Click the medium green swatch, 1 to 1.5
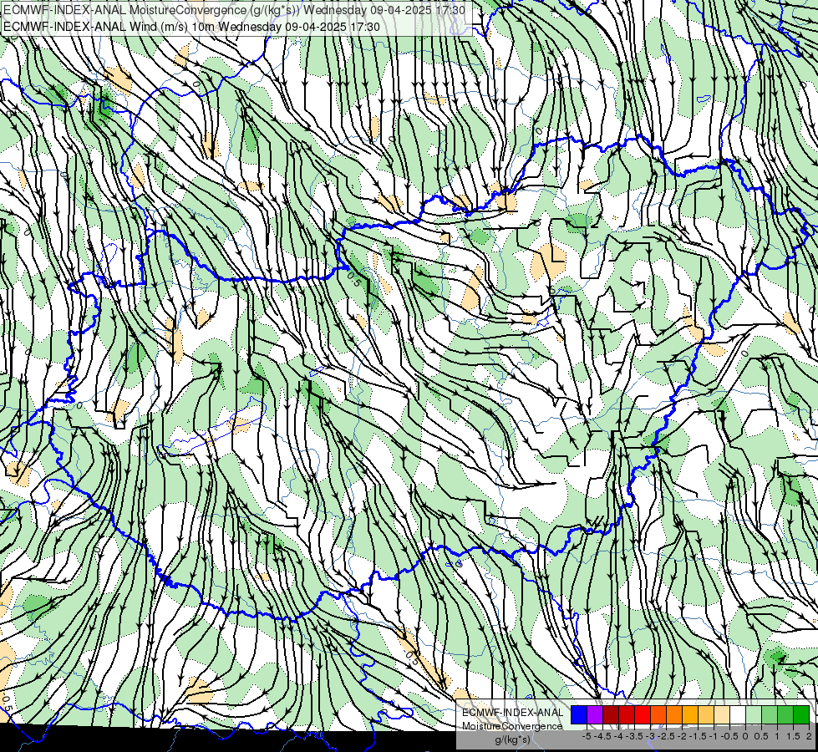 (785, 715)
